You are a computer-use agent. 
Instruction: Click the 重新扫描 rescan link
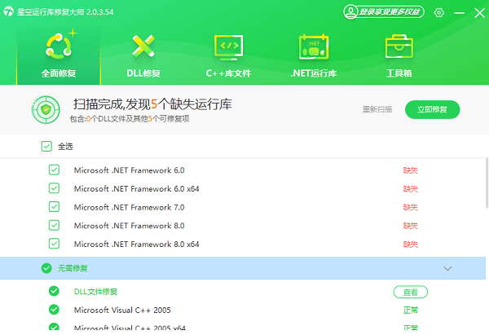(377, 109)
